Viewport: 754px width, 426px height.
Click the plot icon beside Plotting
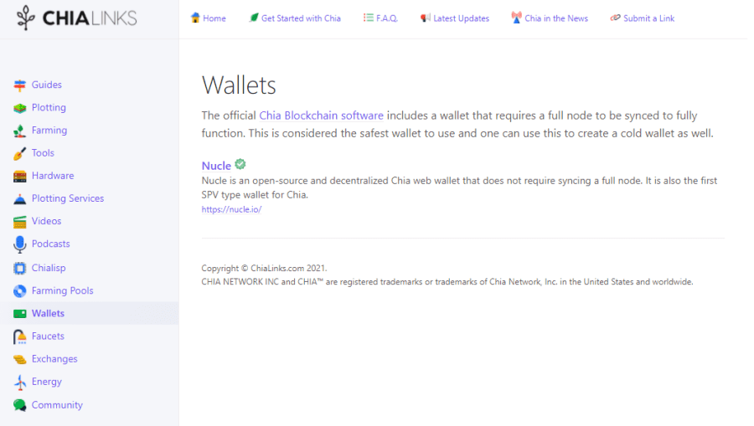click(x=20, y=108)
